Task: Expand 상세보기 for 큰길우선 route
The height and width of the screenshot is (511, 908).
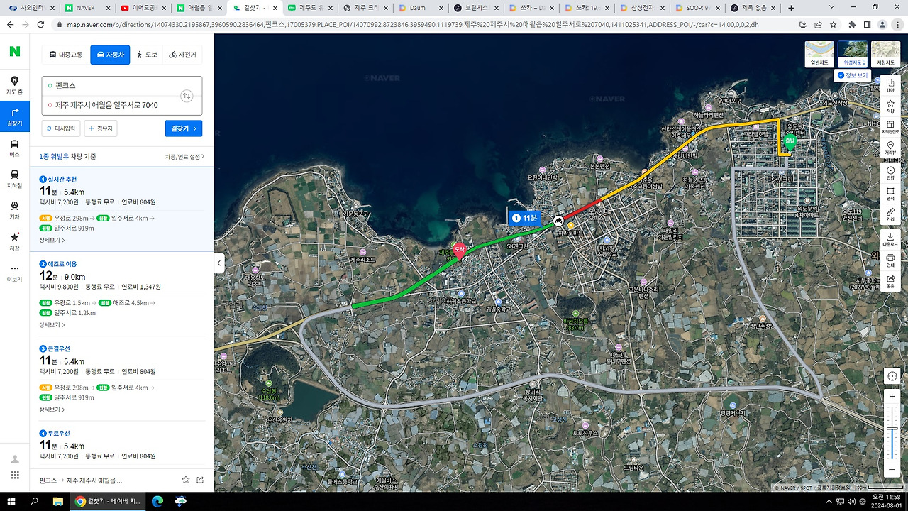Action: point(52,410)
